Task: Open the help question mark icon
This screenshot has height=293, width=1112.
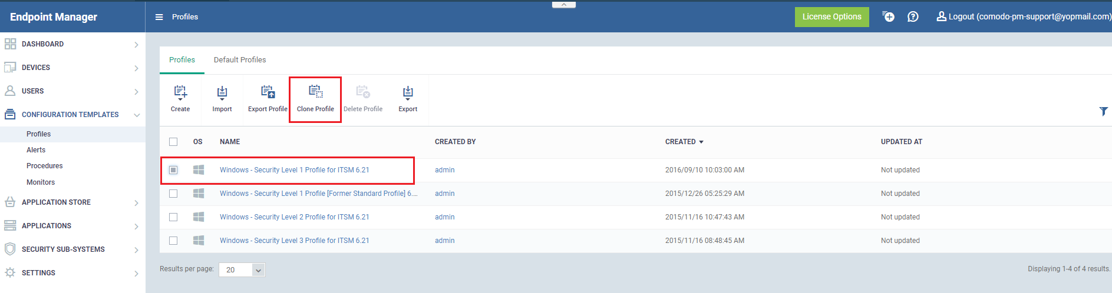Action: [913, 16]
